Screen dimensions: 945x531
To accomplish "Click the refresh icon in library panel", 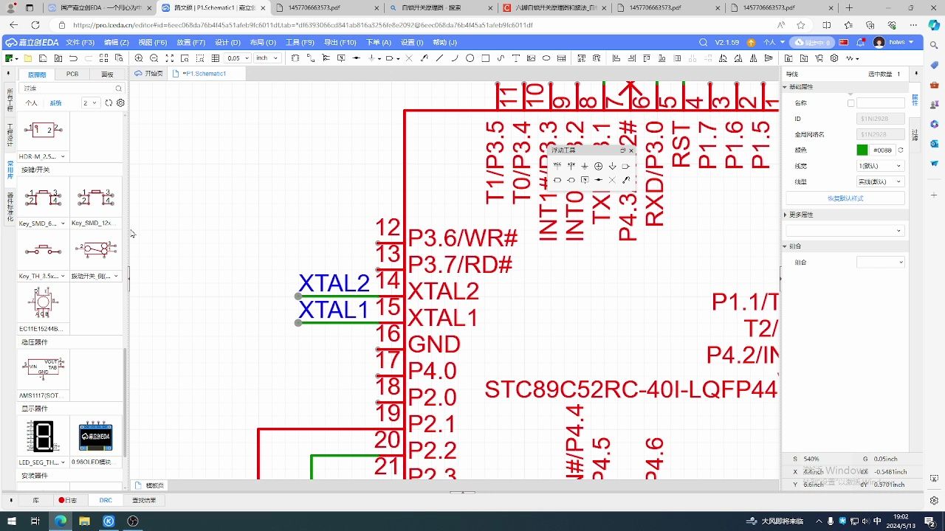I will coord(109,103).
